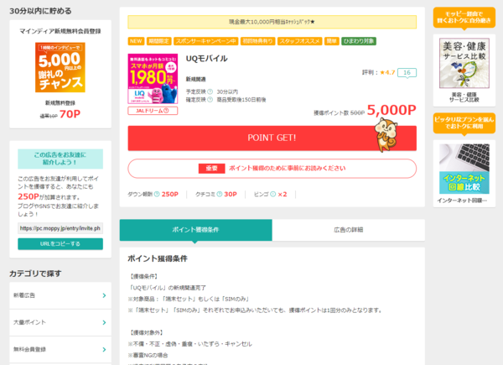
Task: Open the 新着広告 category
Action: coord(60,295)
